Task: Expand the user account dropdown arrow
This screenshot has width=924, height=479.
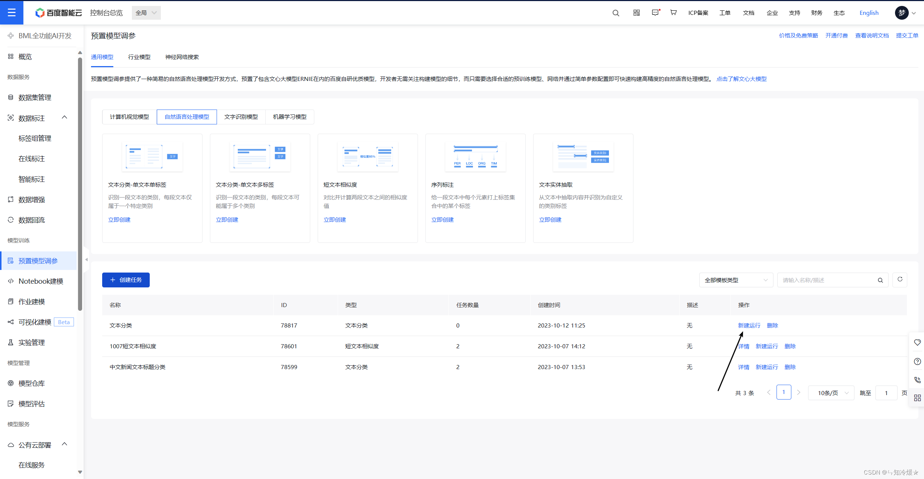Action: point(914,13)
